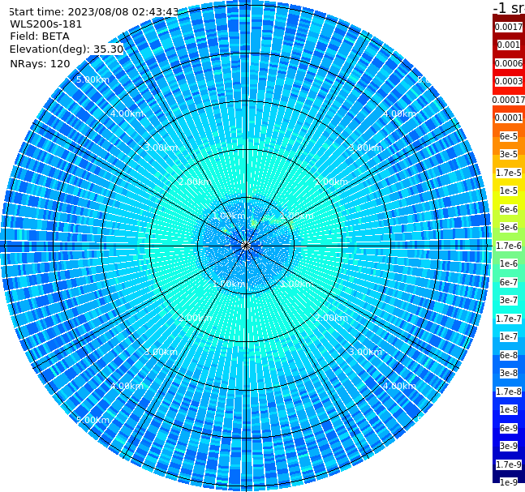The height and width of the screenshot is (492, 525).
Task: Select the 6e-9 colorbar label
Action: coord(509,428)
